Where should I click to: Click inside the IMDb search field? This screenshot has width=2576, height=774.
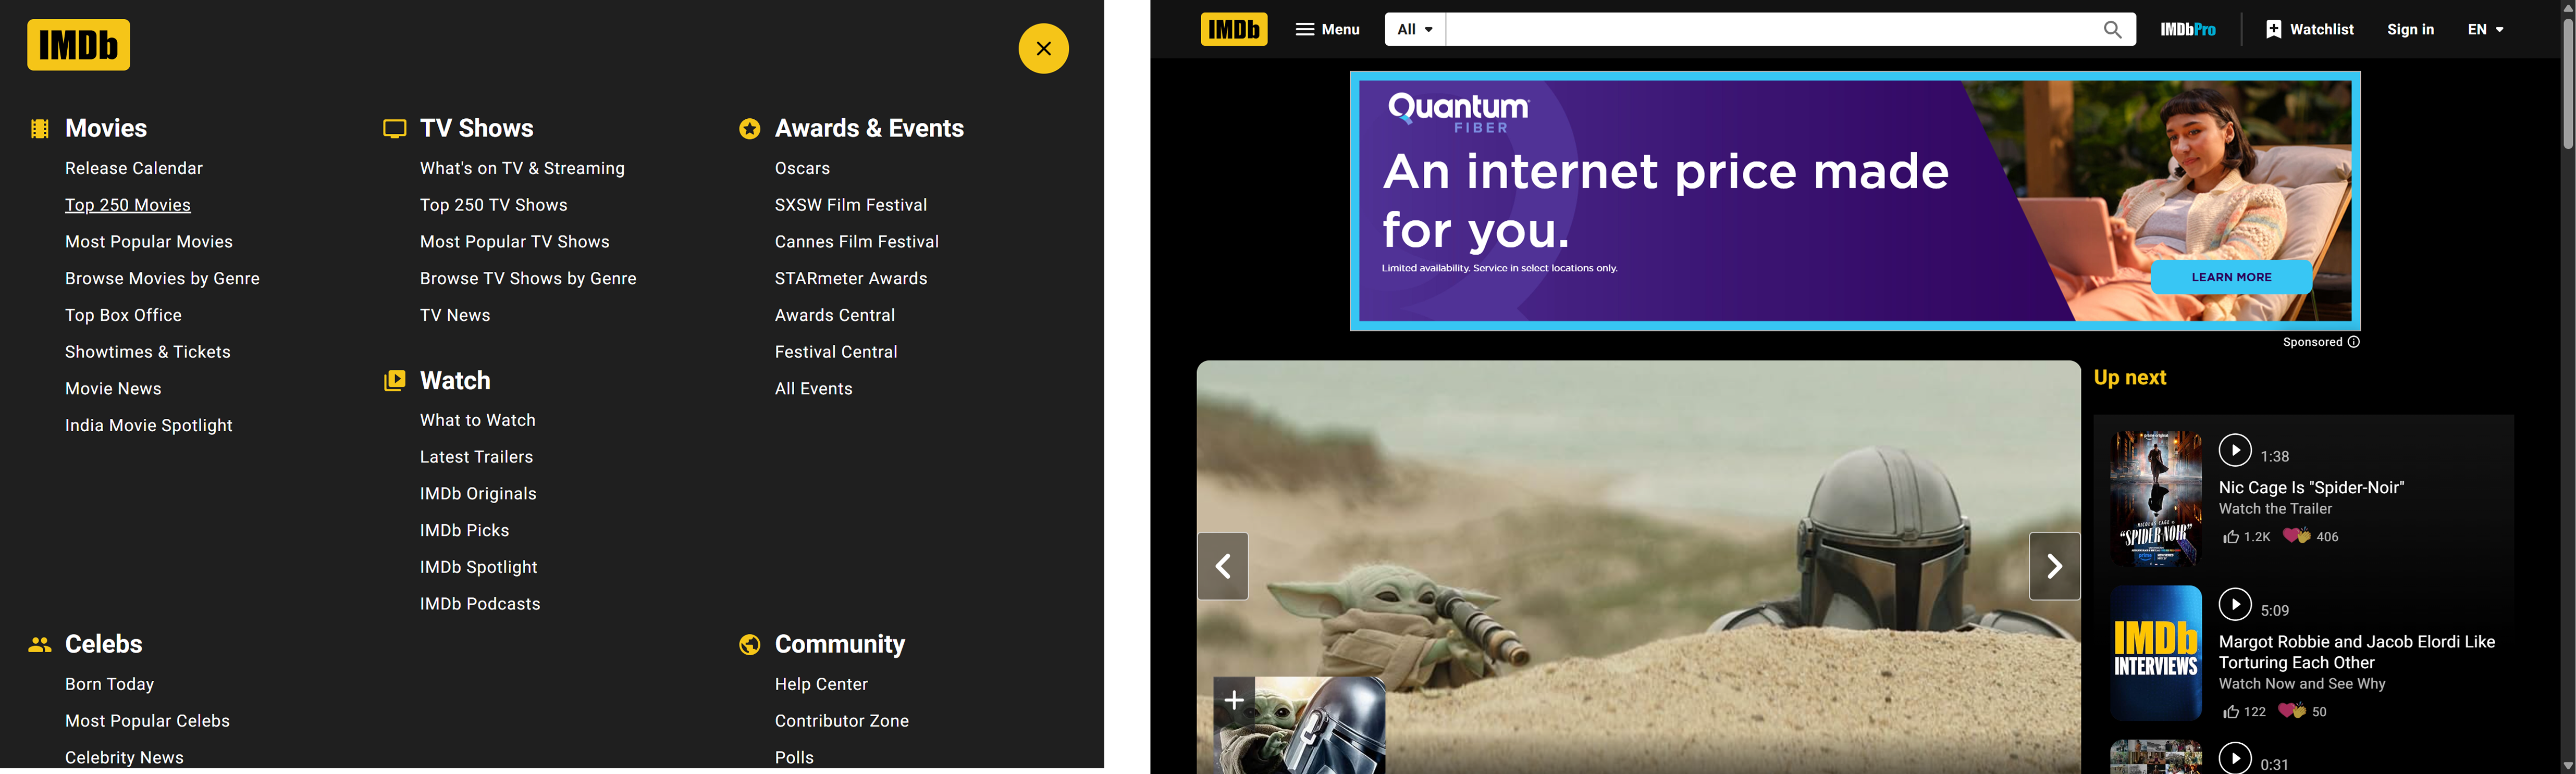(1770, 29)
